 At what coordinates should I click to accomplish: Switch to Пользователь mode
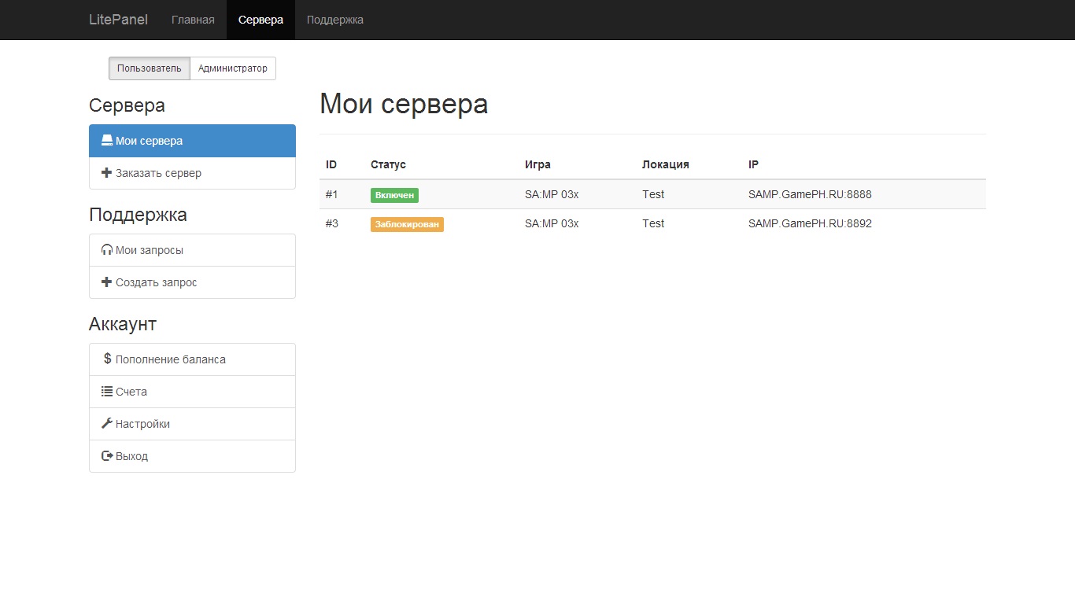(150, 68)
